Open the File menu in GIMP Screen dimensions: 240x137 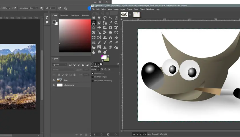tap(93, 9)
